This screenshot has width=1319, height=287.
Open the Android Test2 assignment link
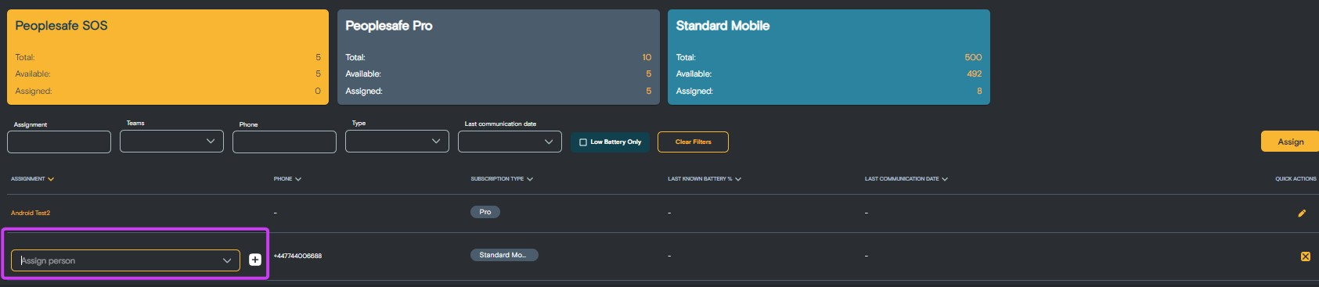[x=31, y=213]
